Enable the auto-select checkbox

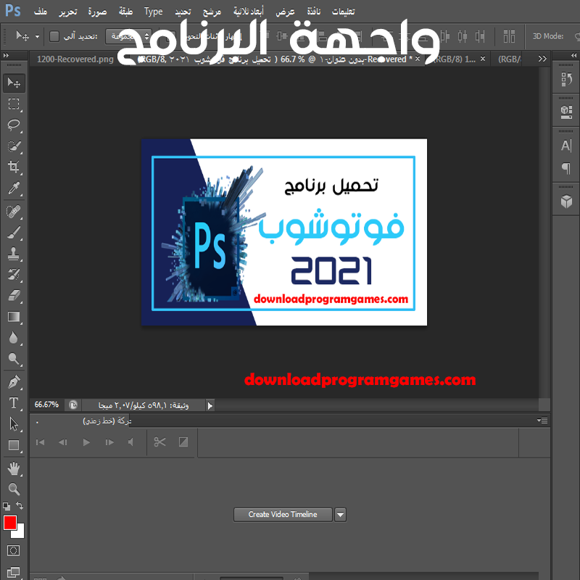click(x=54, y=36)
